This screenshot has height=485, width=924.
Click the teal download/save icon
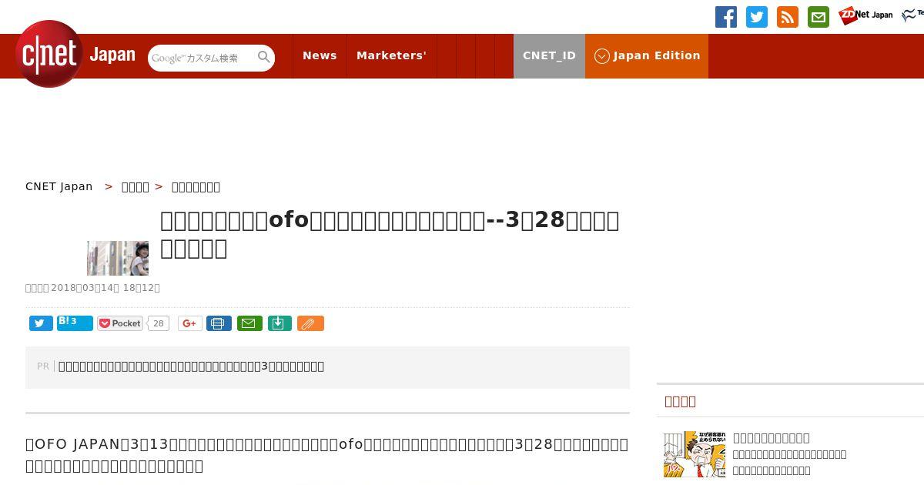280,323
